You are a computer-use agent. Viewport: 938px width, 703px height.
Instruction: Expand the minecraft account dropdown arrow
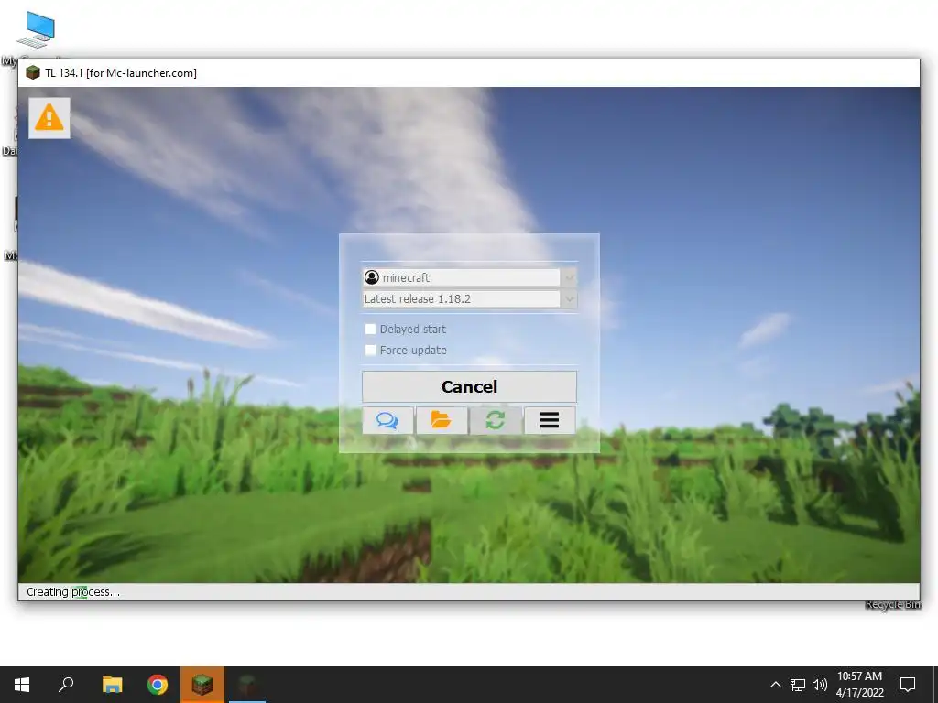pyautogui.click(x=569, y=277)
